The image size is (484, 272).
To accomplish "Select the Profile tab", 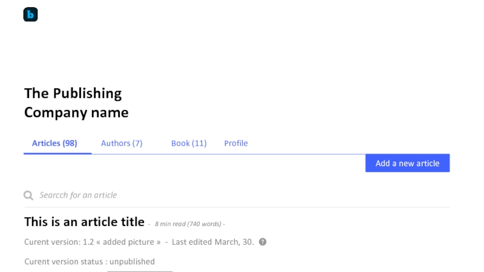I will (x=236, y=143).
